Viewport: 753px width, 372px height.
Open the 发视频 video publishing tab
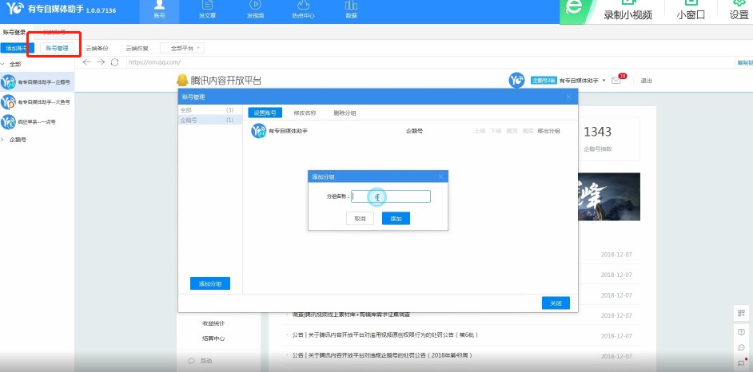[255, 10]
